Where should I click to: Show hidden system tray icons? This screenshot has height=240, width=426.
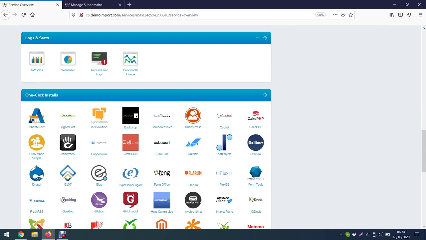341,234
